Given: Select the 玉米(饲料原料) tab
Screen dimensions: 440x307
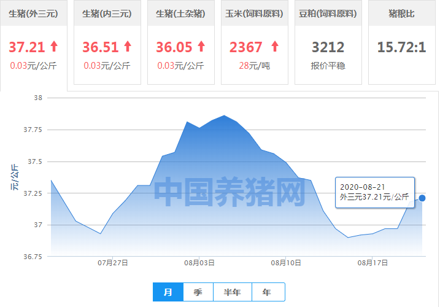Looking at the screenshot, I should point(254,14).
